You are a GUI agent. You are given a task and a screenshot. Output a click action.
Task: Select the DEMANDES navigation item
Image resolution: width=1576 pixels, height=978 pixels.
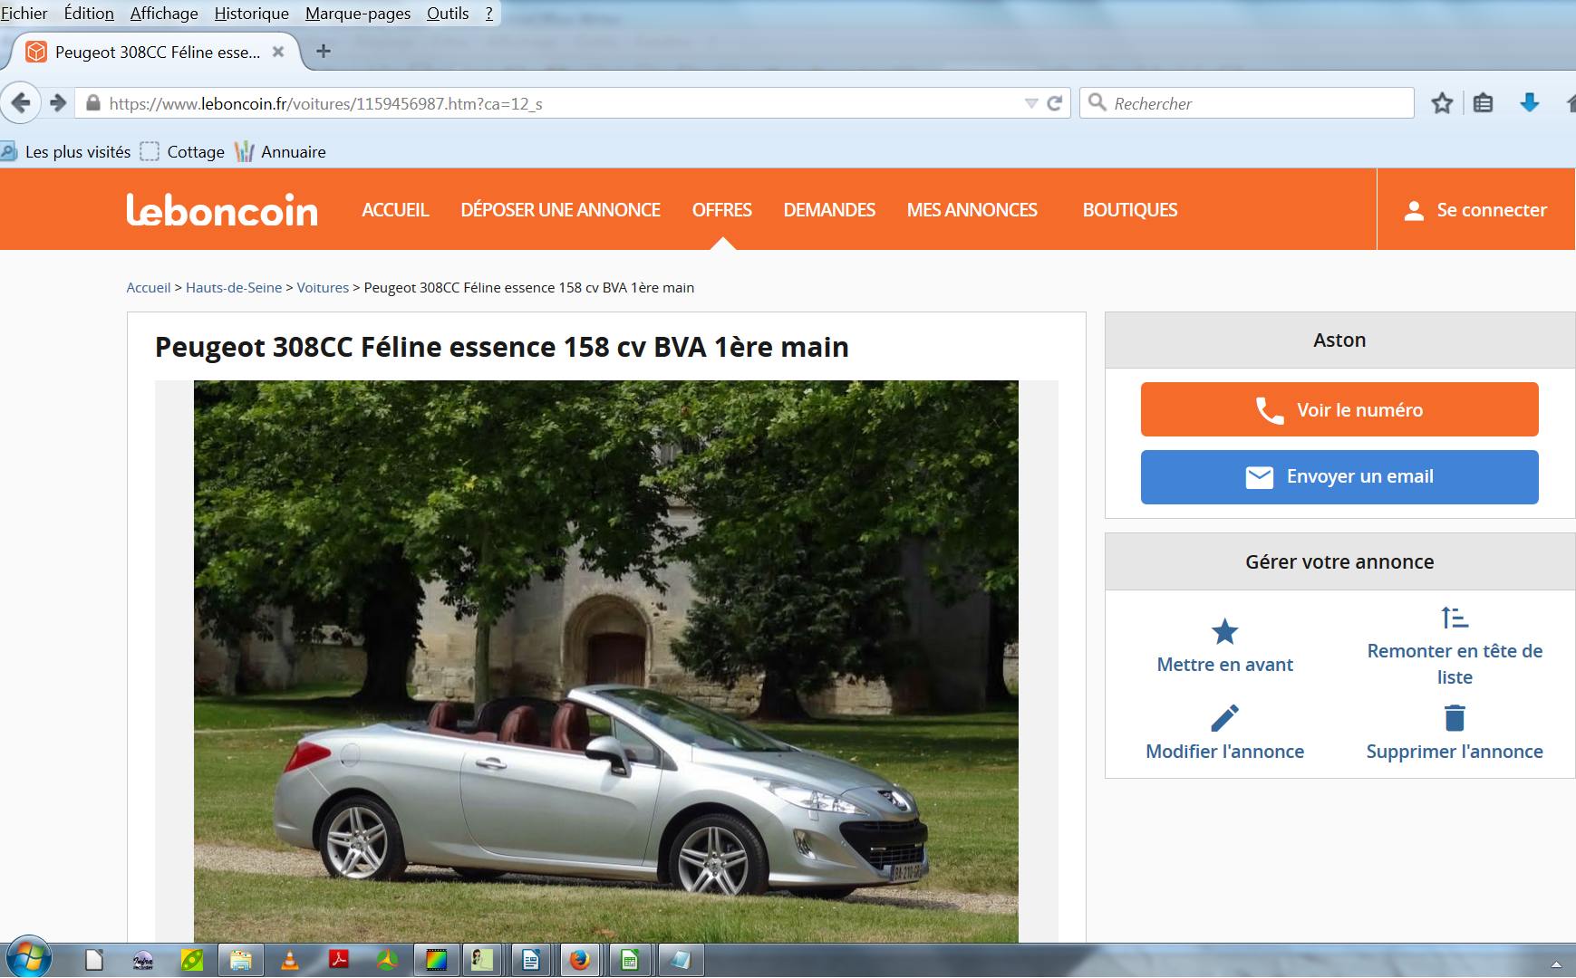click(x=829, y=209)
